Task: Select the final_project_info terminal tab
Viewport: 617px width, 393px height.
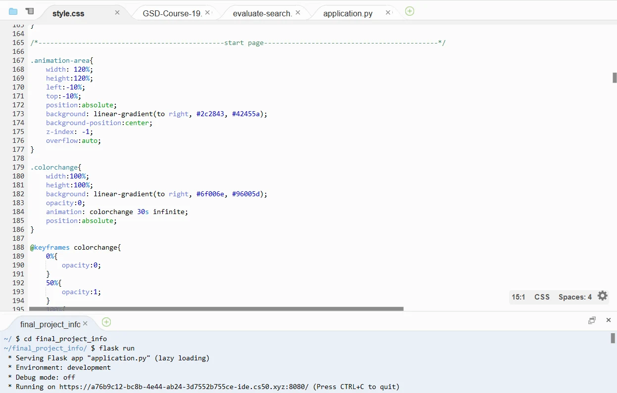Action: point(50,324)
